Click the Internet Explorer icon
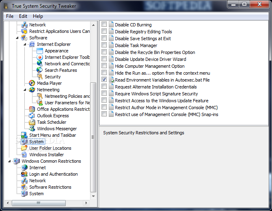272x211 pixels. click(32, 44)
